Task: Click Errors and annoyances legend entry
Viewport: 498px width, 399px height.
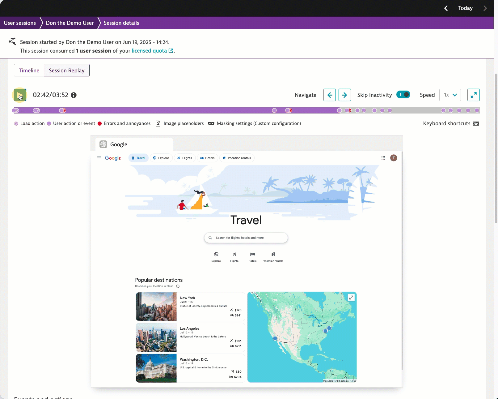Action: [x=124, y=123]
